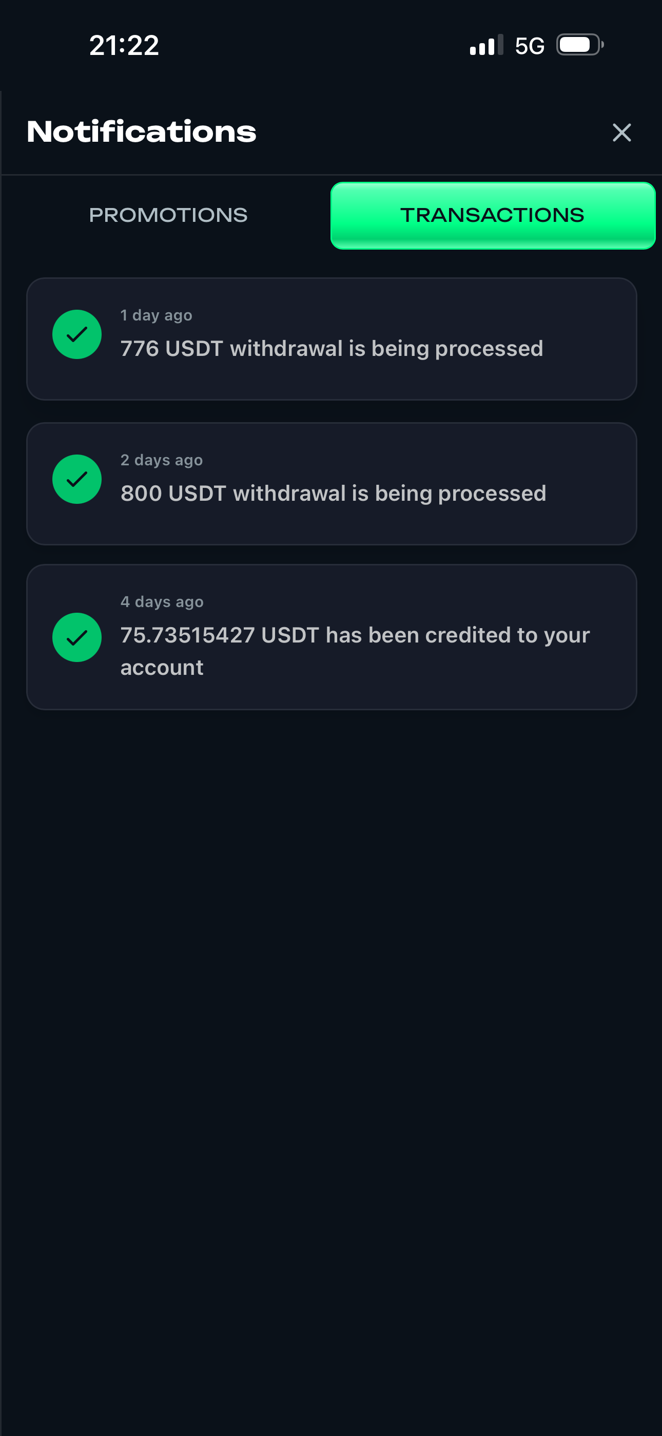This screenshot has width=662, height=1436.
Task: Switch to the Promotions tab
Action: click(x=168, y=215)
